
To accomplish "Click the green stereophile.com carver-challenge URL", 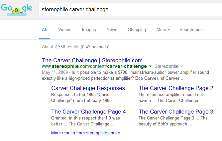I will point(94,66).
